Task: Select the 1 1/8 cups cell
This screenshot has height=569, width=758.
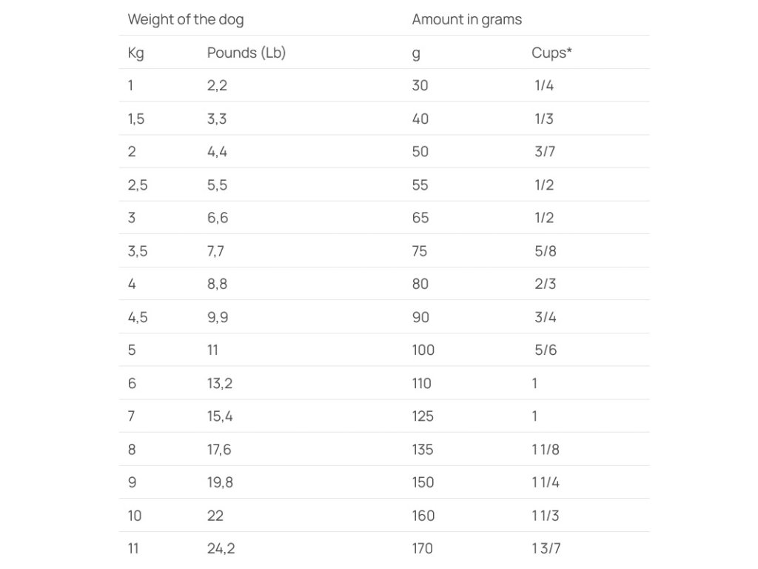Action: click(546, 449)
